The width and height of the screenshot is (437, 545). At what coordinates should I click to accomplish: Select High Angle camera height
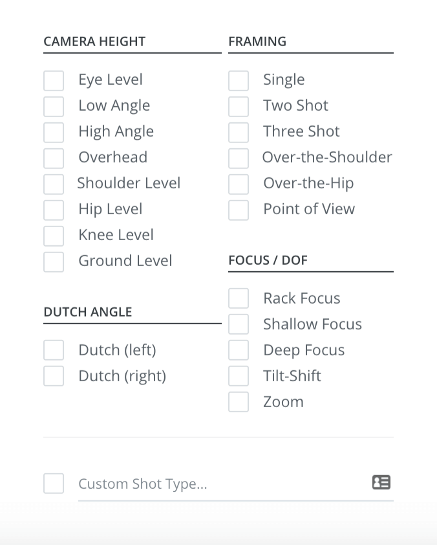pos(54,132)
